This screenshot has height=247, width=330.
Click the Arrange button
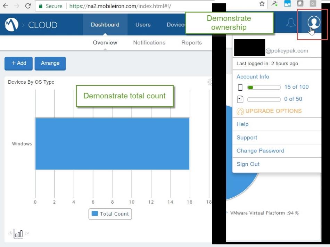(50, 63)
